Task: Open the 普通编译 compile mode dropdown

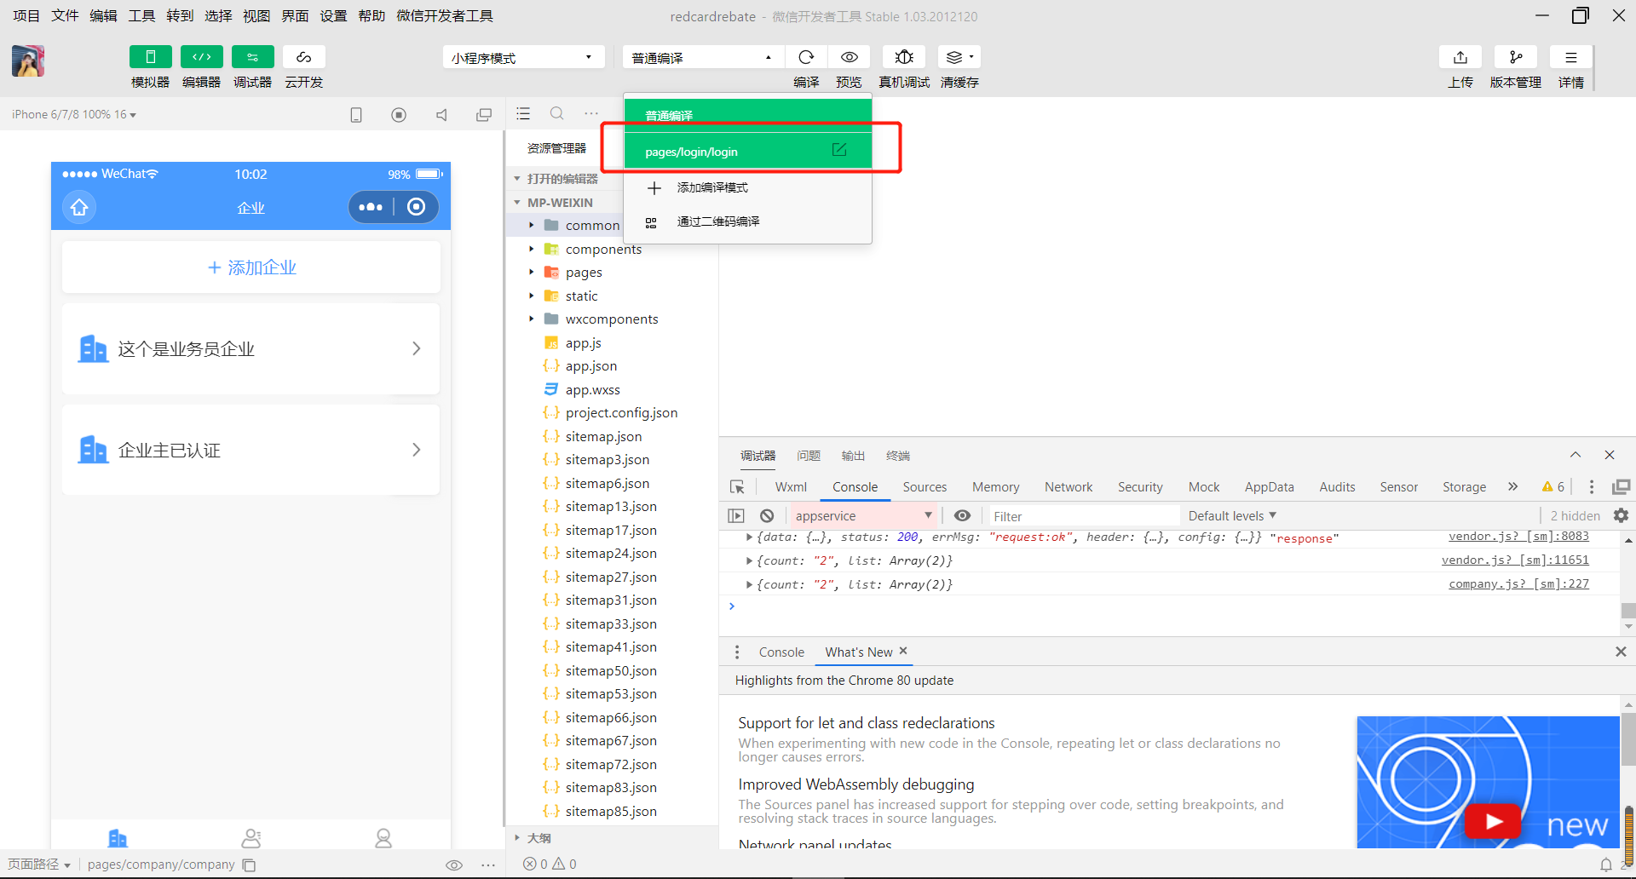Action: [703, 57]
